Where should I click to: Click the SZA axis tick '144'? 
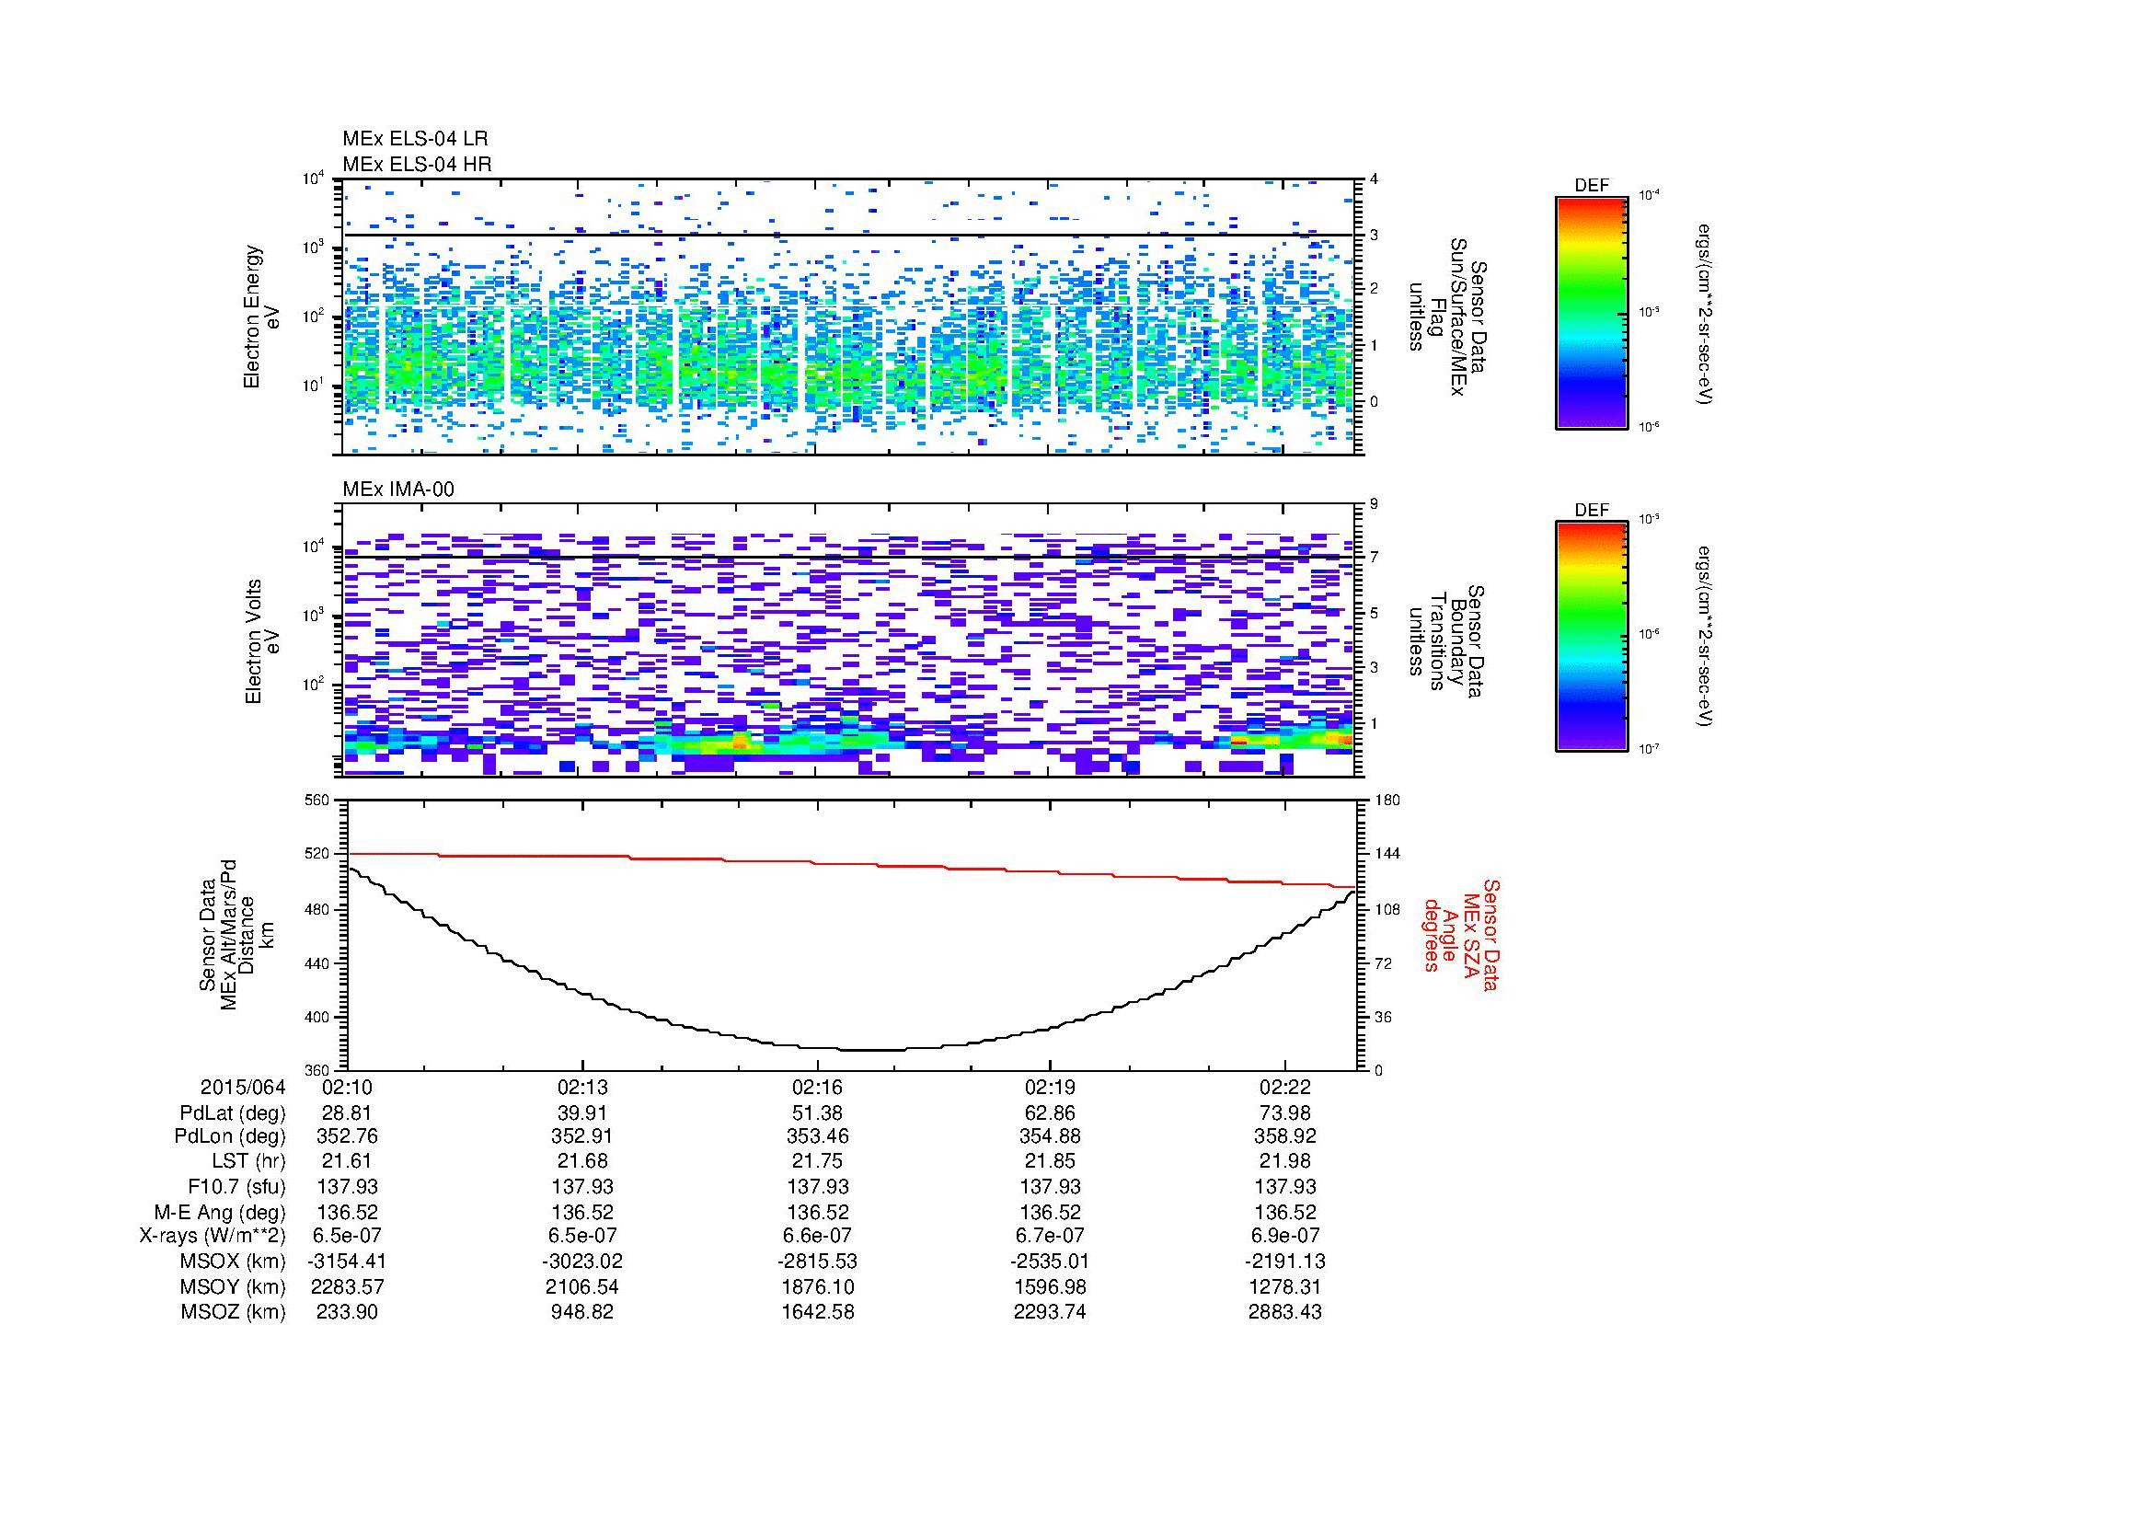pyautogui.click(x=1387, y=855)
